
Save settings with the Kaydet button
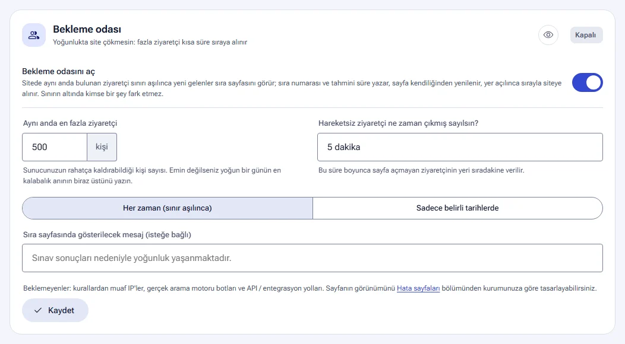coord(55,310)
